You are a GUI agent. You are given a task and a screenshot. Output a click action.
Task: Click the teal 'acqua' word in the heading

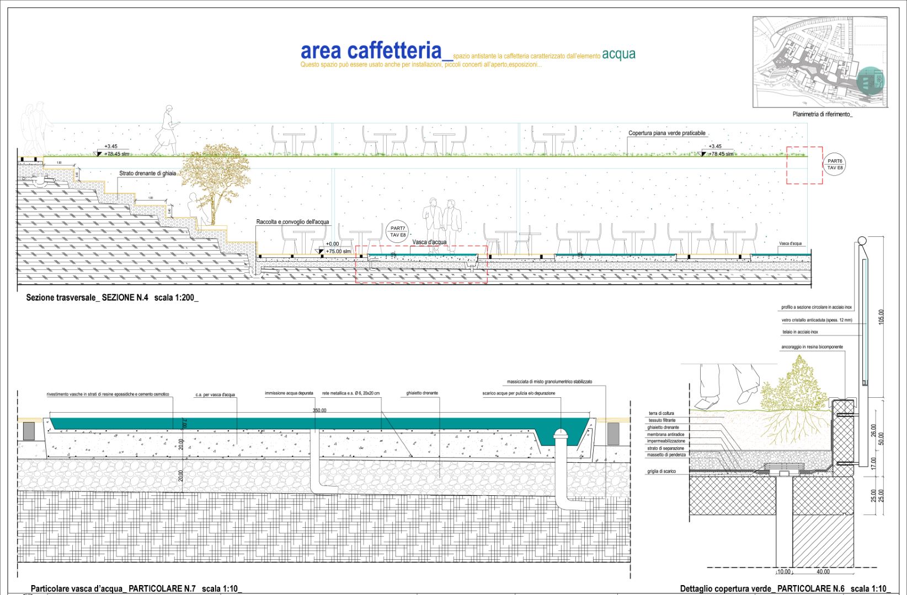click(x=618, y=54)
